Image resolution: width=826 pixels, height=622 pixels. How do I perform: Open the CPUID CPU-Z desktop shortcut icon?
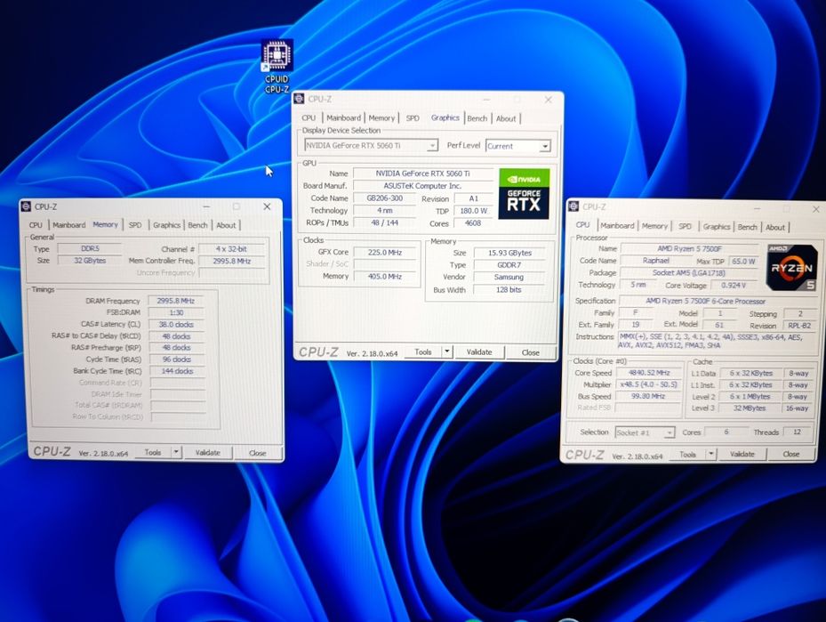click(x=277, y=67)
